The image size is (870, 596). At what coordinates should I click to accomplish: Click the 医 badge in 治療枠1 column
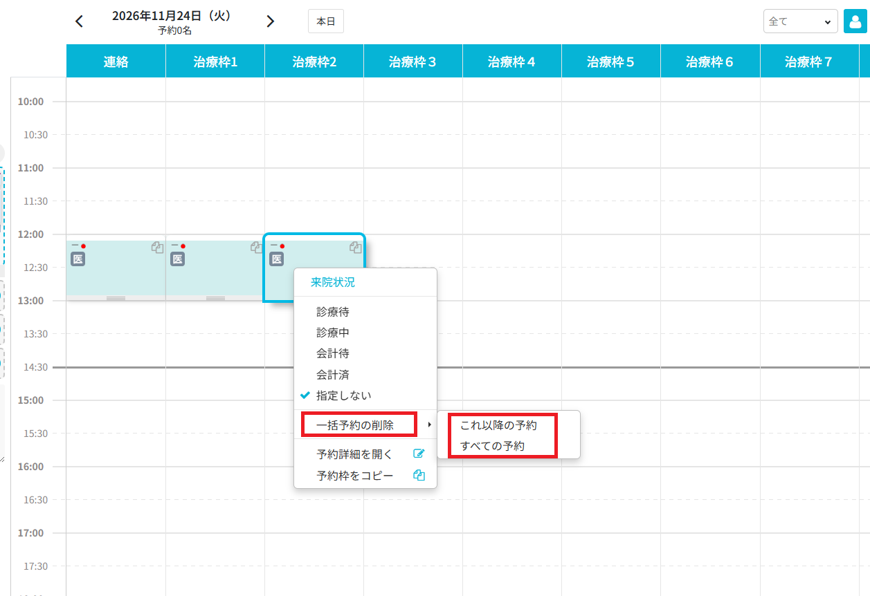tap(178, 259)
